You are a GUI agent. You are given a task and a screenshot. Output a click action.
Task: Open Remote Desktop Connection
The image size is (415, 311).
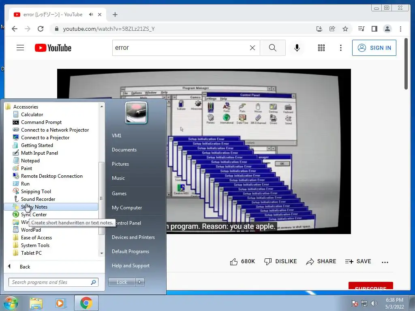coord(51,176)
